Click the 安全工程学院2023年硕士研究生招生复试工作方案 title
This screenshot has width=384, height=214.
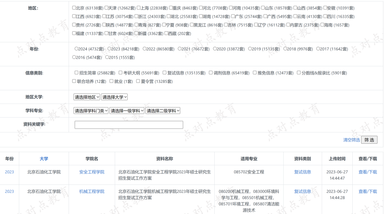(165, 175)
